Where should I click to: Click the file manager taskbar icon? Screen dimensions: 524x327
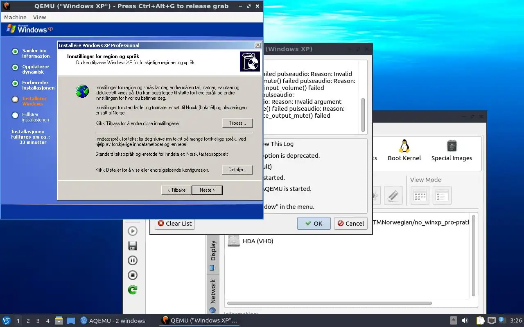59,320
